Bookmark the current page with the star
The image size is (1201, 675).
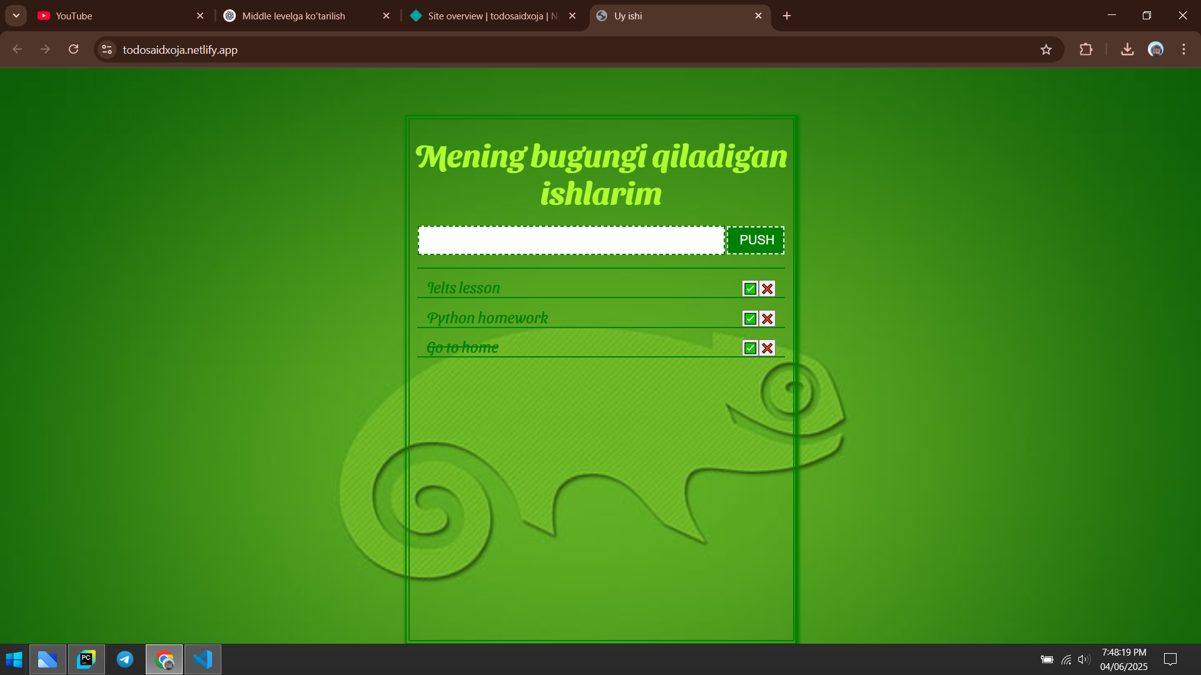1046,49
